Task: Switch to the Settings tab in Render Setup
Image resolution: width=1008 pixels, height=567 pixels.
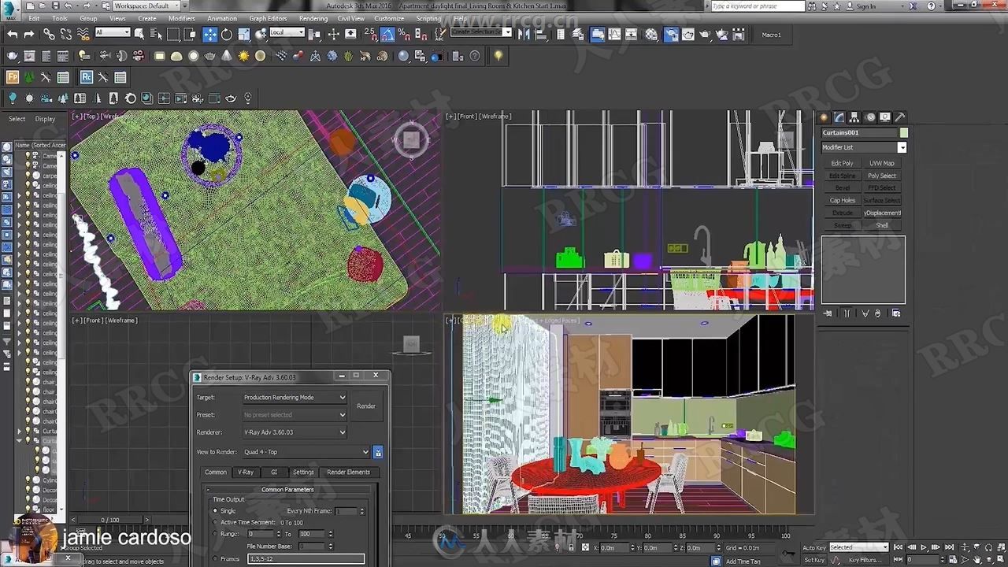Action: coord(303,472)
